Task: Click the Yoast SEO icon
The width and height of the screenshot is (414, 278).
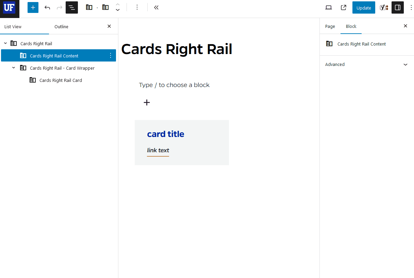Action: (384, 7)
